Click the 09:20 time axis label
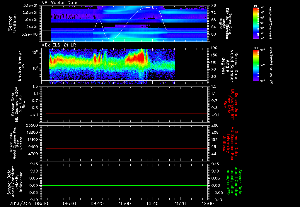Image resolution: width=300 pixels, height=207 pixels. coord(97,204)
